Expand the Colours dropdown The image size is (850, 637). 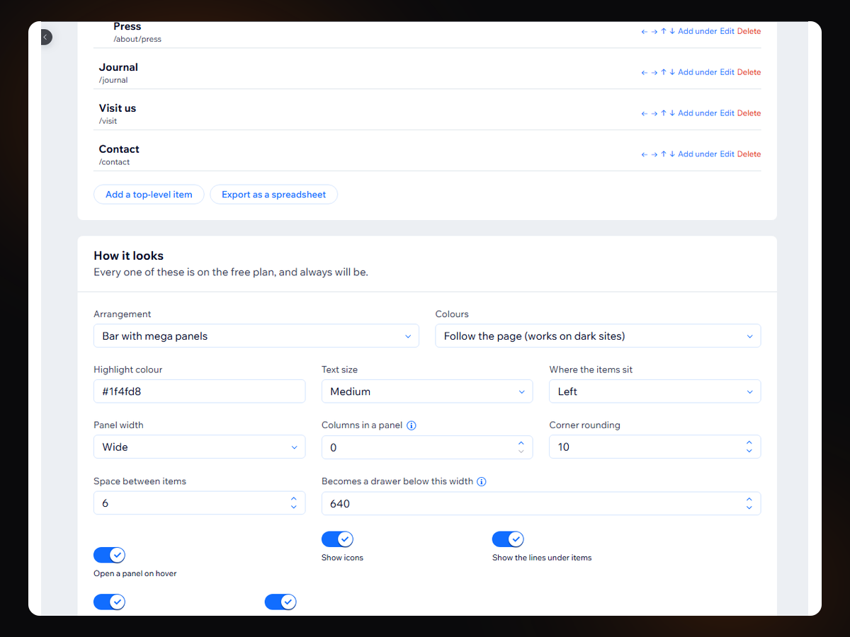tap(598, 336)
